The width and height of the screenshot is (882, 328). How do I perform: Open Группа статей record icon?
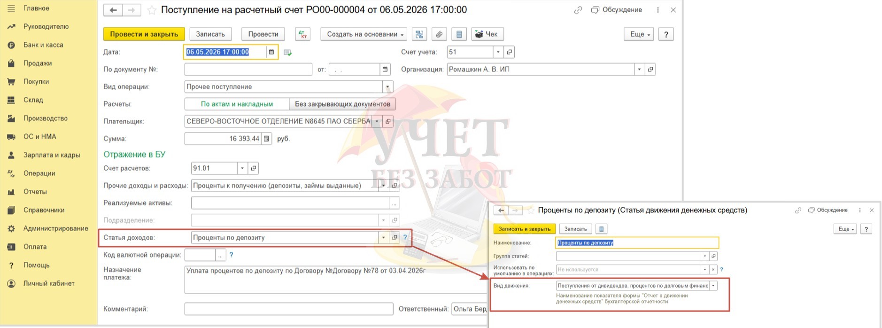pyautogui.click(x=713, y=256)
